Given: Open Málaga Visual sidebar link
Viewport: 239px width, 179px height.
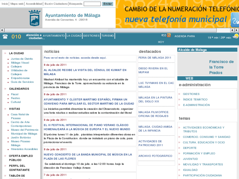Looking at the screenshot, I should point(20,63).
